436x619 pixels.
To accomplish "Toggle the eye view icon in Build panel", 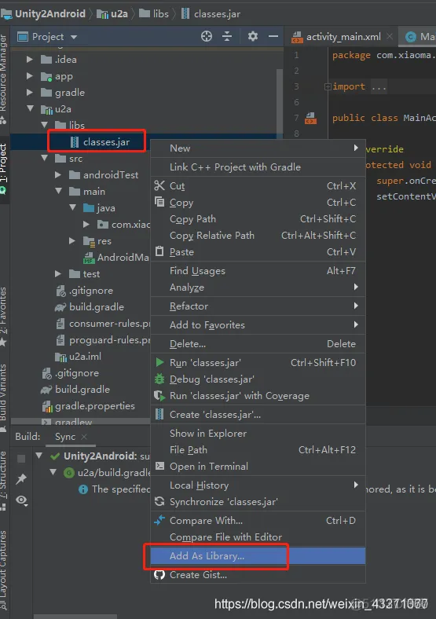I will pyautogui.click(x=21, y=500).
